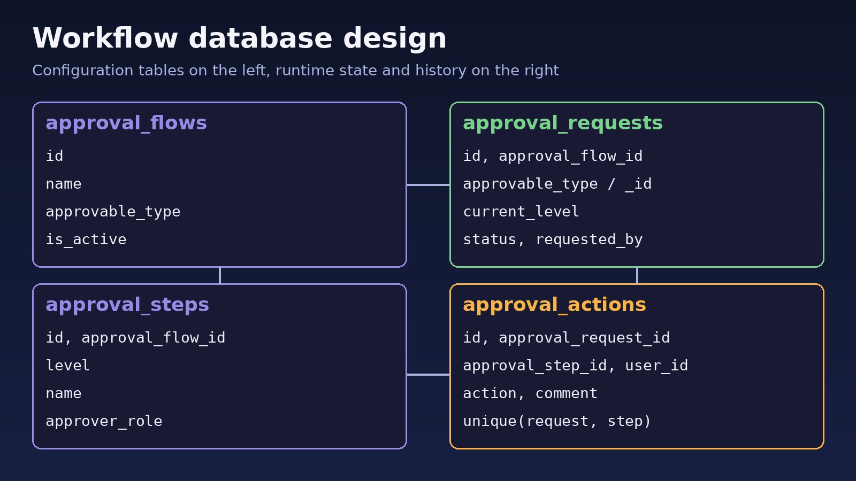Click the 'current_level' field

coord(521,212)
